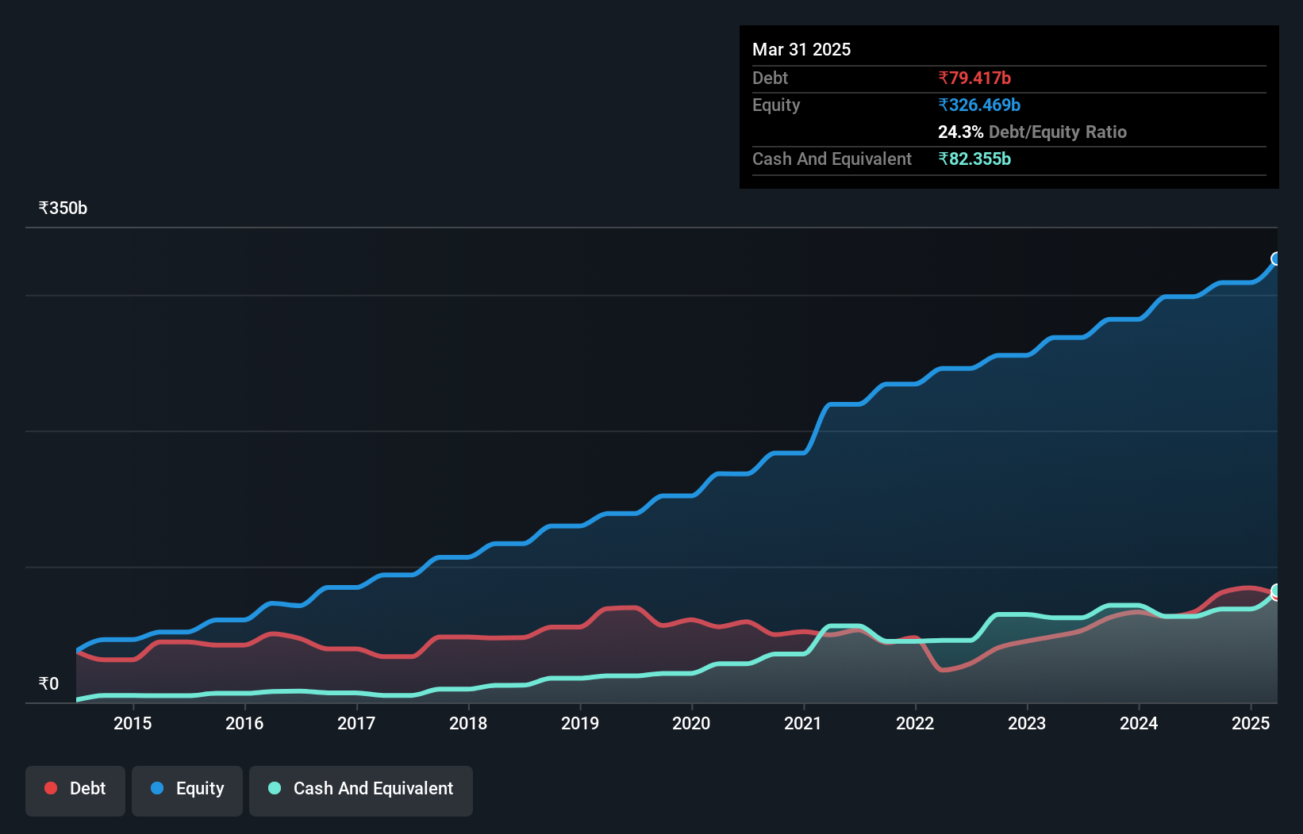This screenshot has height=834, width=1303.
Task: Select the 2021 axis label
Action: coord(803,723)
